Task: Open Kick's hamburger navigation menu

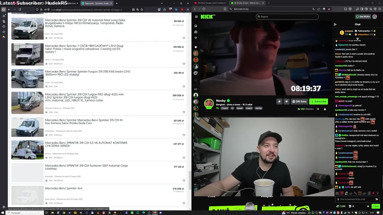Action: pos(196,17)
